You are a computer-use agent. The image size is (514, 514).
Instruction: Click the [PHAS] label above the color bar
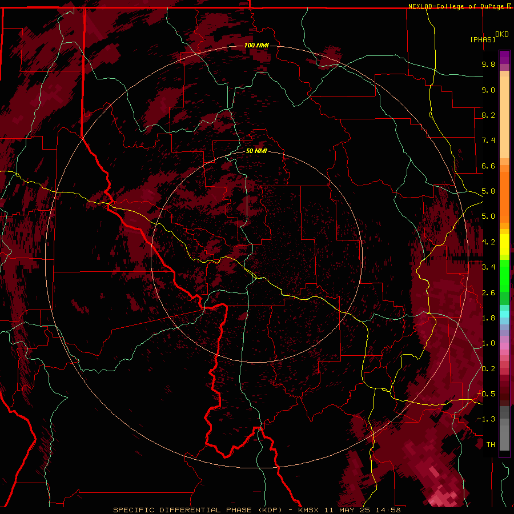[483, 39]
